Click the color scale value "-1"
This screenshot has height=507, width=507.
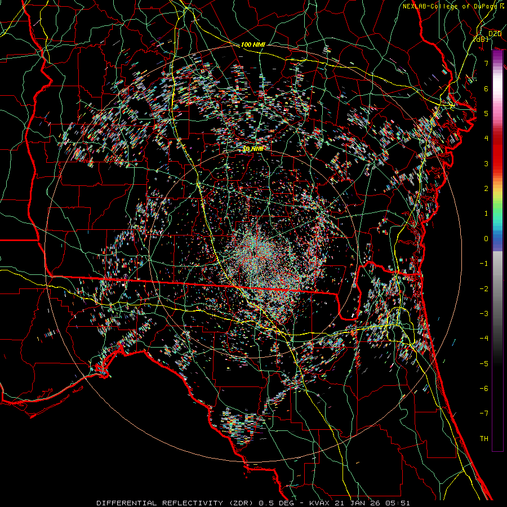pos(484,264)
